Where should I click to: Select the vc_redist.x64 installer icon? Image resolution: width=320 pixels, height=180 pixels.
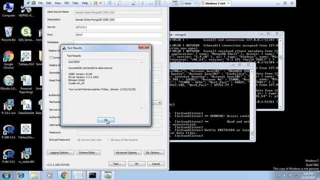click(26, 156)
